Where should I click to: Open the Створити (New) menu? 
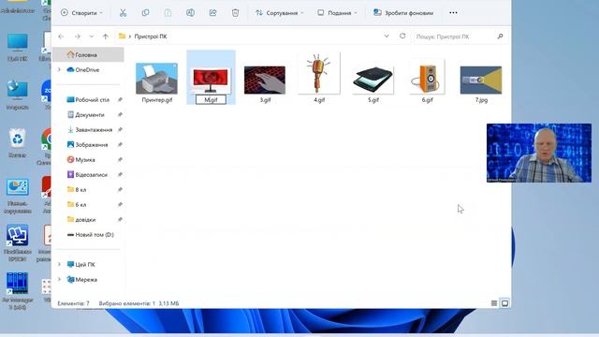pyautogui.click(x=81, y=12)
